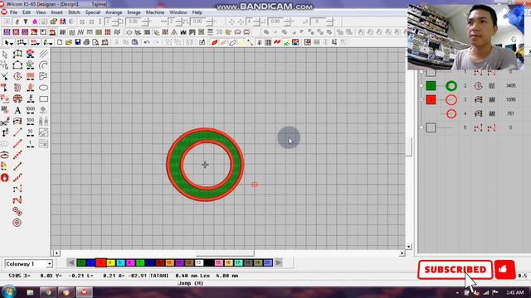Open the Windows Start button
The height and width of the screenshot is (298, 531).
(x=8, y=292)
